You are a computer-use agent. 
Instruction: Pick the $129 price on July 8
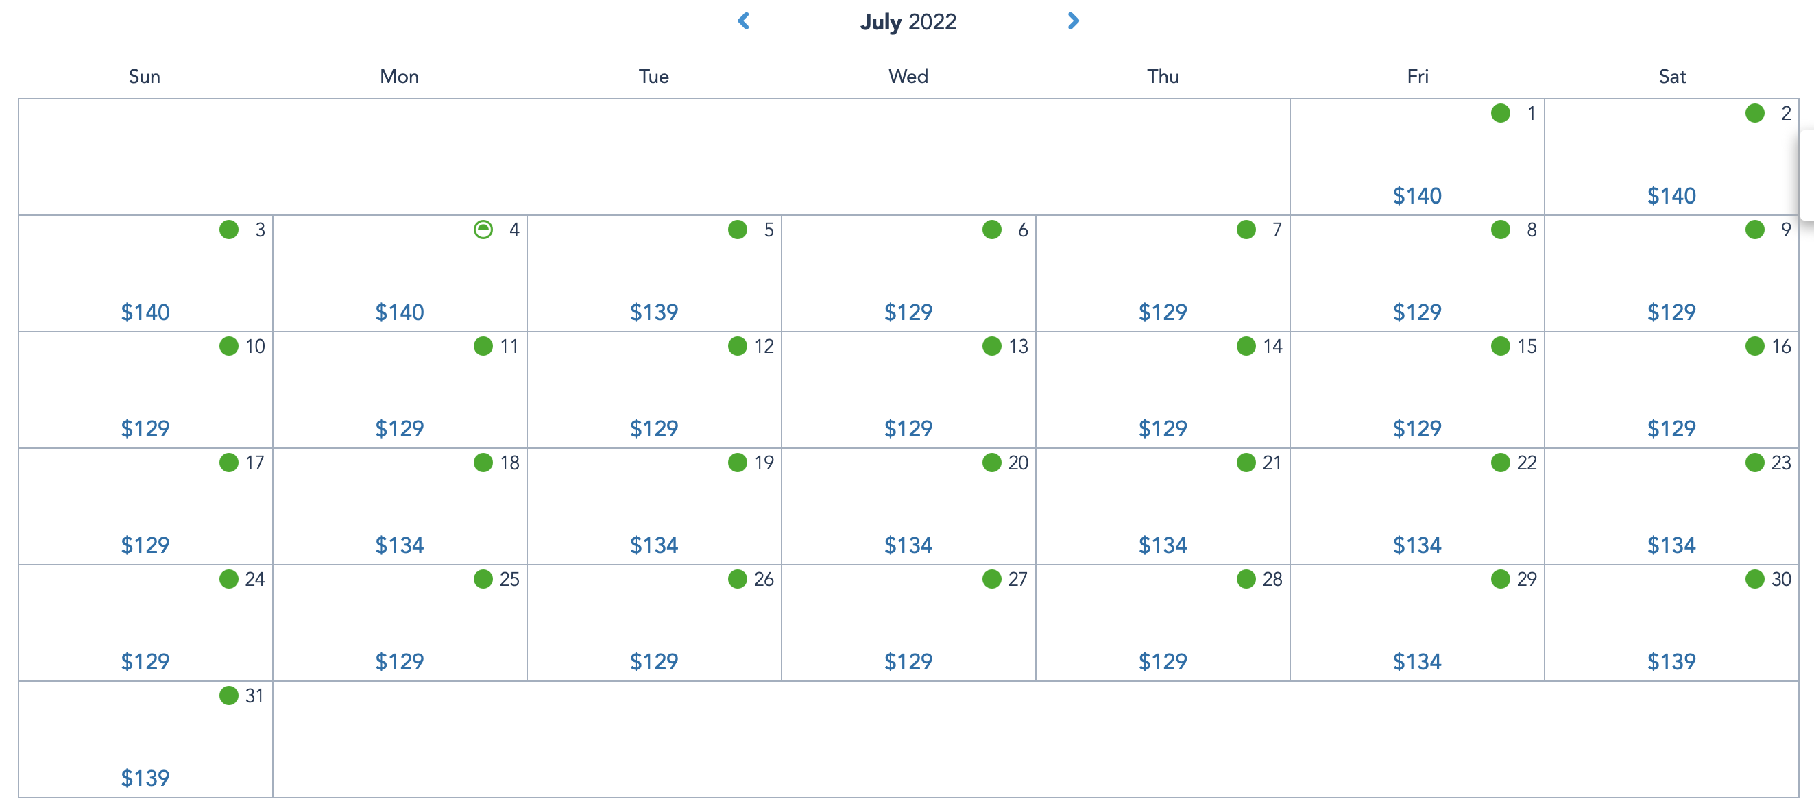tap(1418, 312)
